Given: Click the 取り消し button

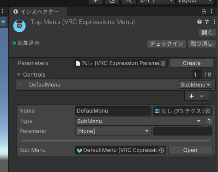Looking at the screenshot, I should point(202,44).
